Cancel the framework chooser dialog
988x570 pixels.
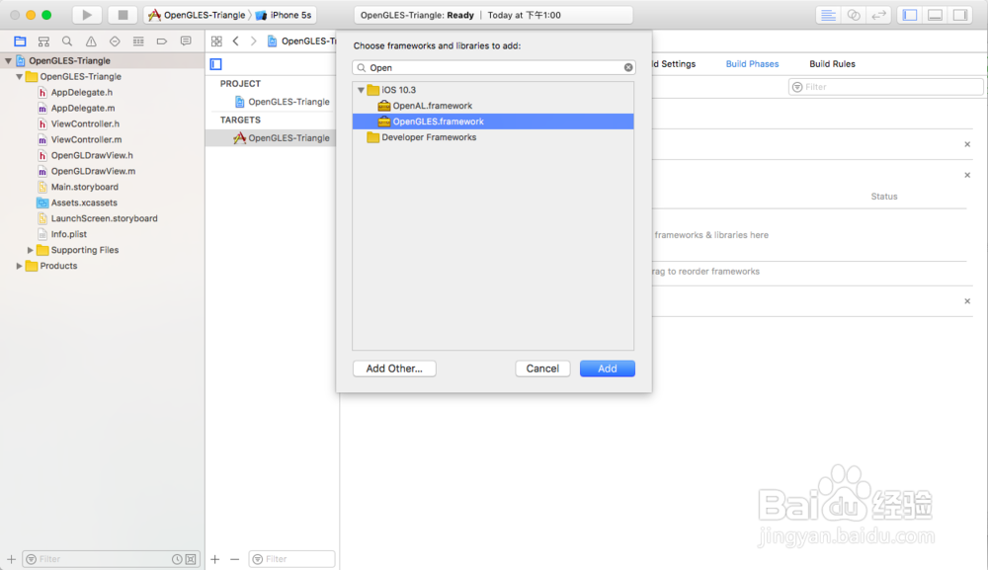click(x=542, y=368)
